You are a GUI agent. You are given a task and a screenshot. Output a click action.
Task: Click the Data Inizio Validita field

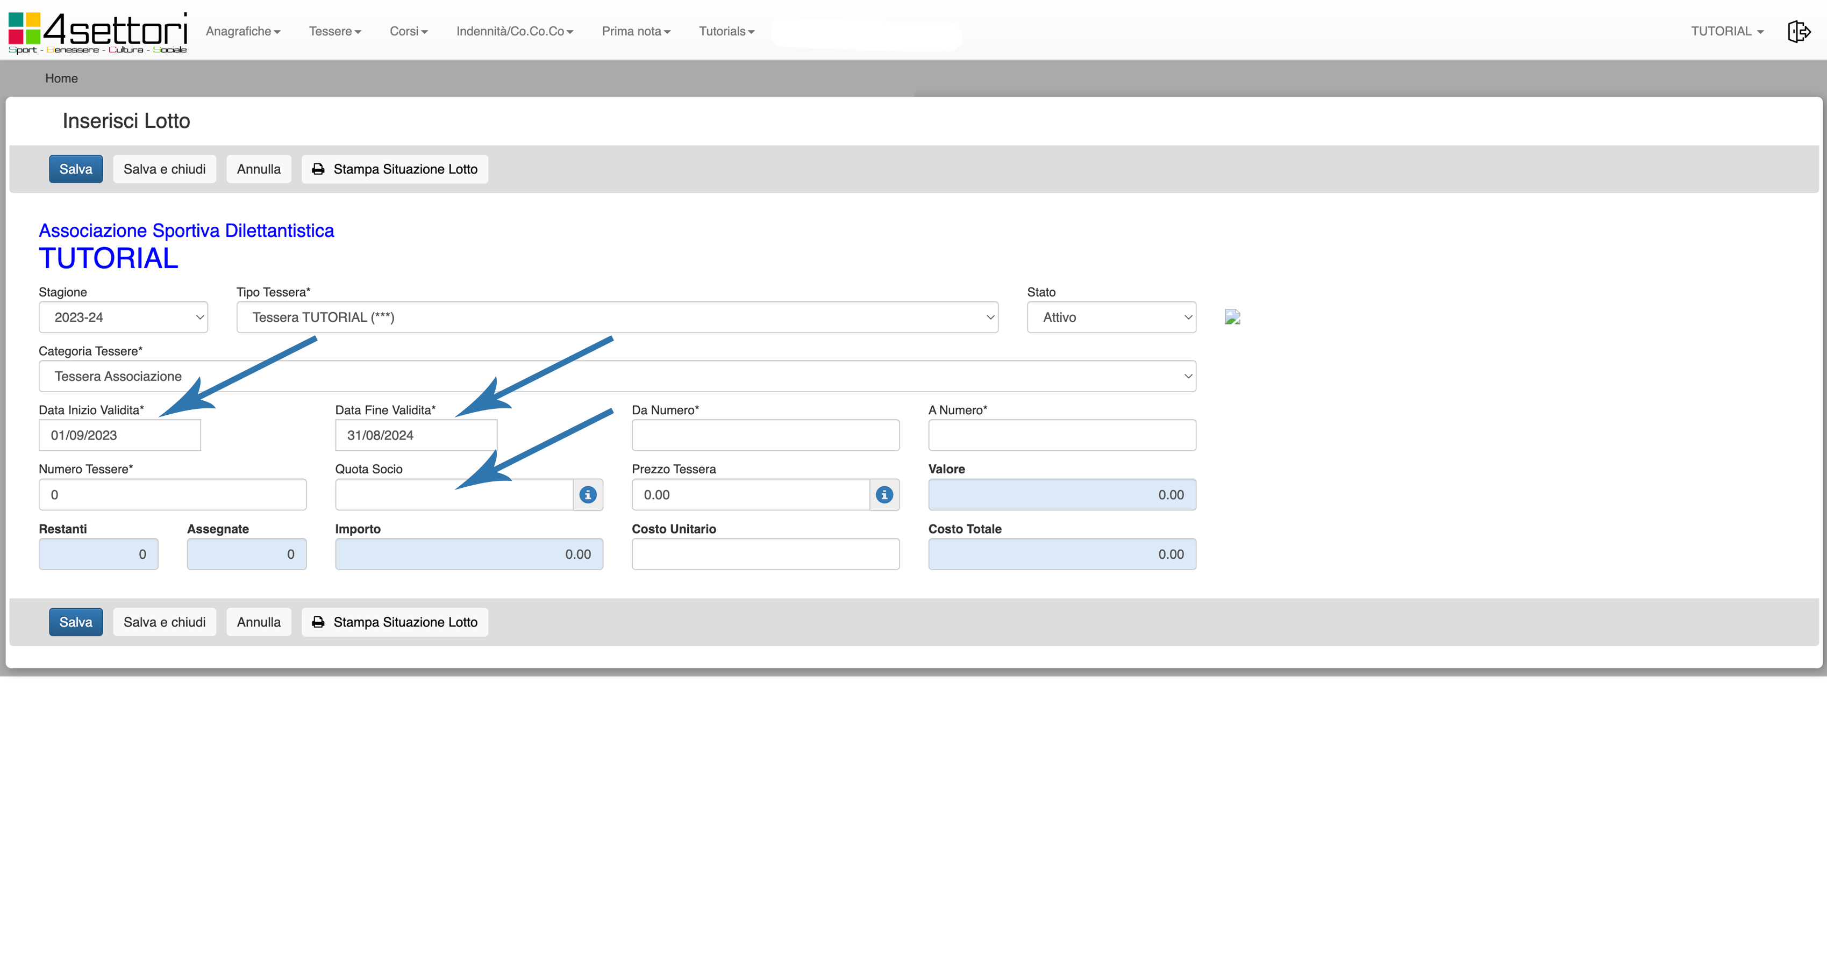pos(119,435)
